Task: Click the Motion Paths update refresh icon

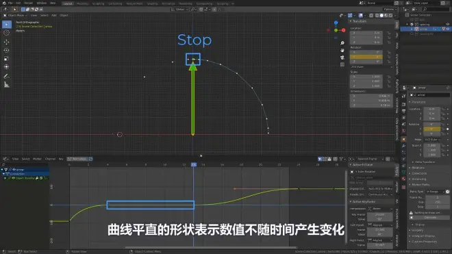Action: coord(447,192)
